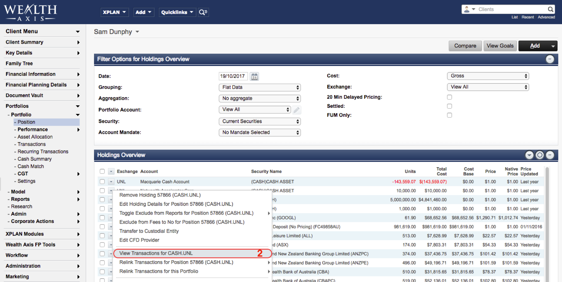Click the client type person icon in search
This screenshot has width=562, height=282.
(467, 9)
